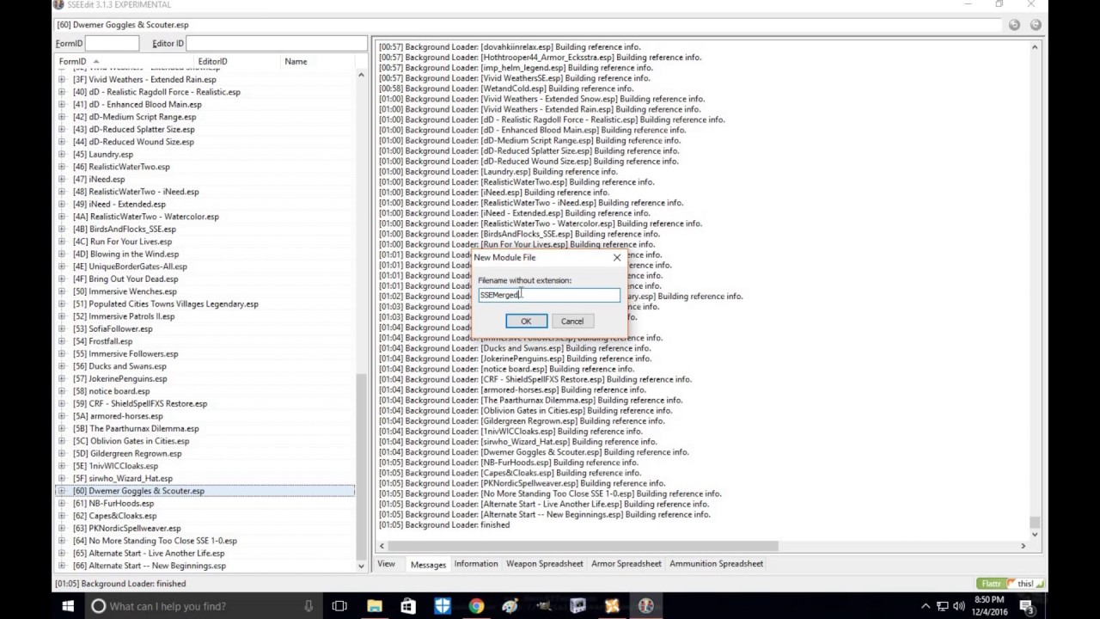The height and width of the screenshot is (619, 1100).
Task: Select [4B] BirdsAndFlocks_SSE.esp row
Action: coord(124,230)
